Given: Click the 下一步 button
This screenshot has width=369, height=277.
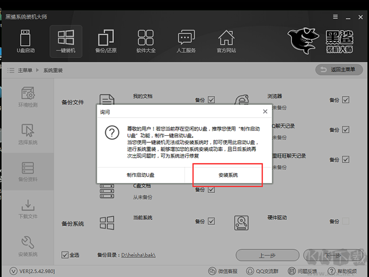Looking at the screenshot, I should click(333, 255).
